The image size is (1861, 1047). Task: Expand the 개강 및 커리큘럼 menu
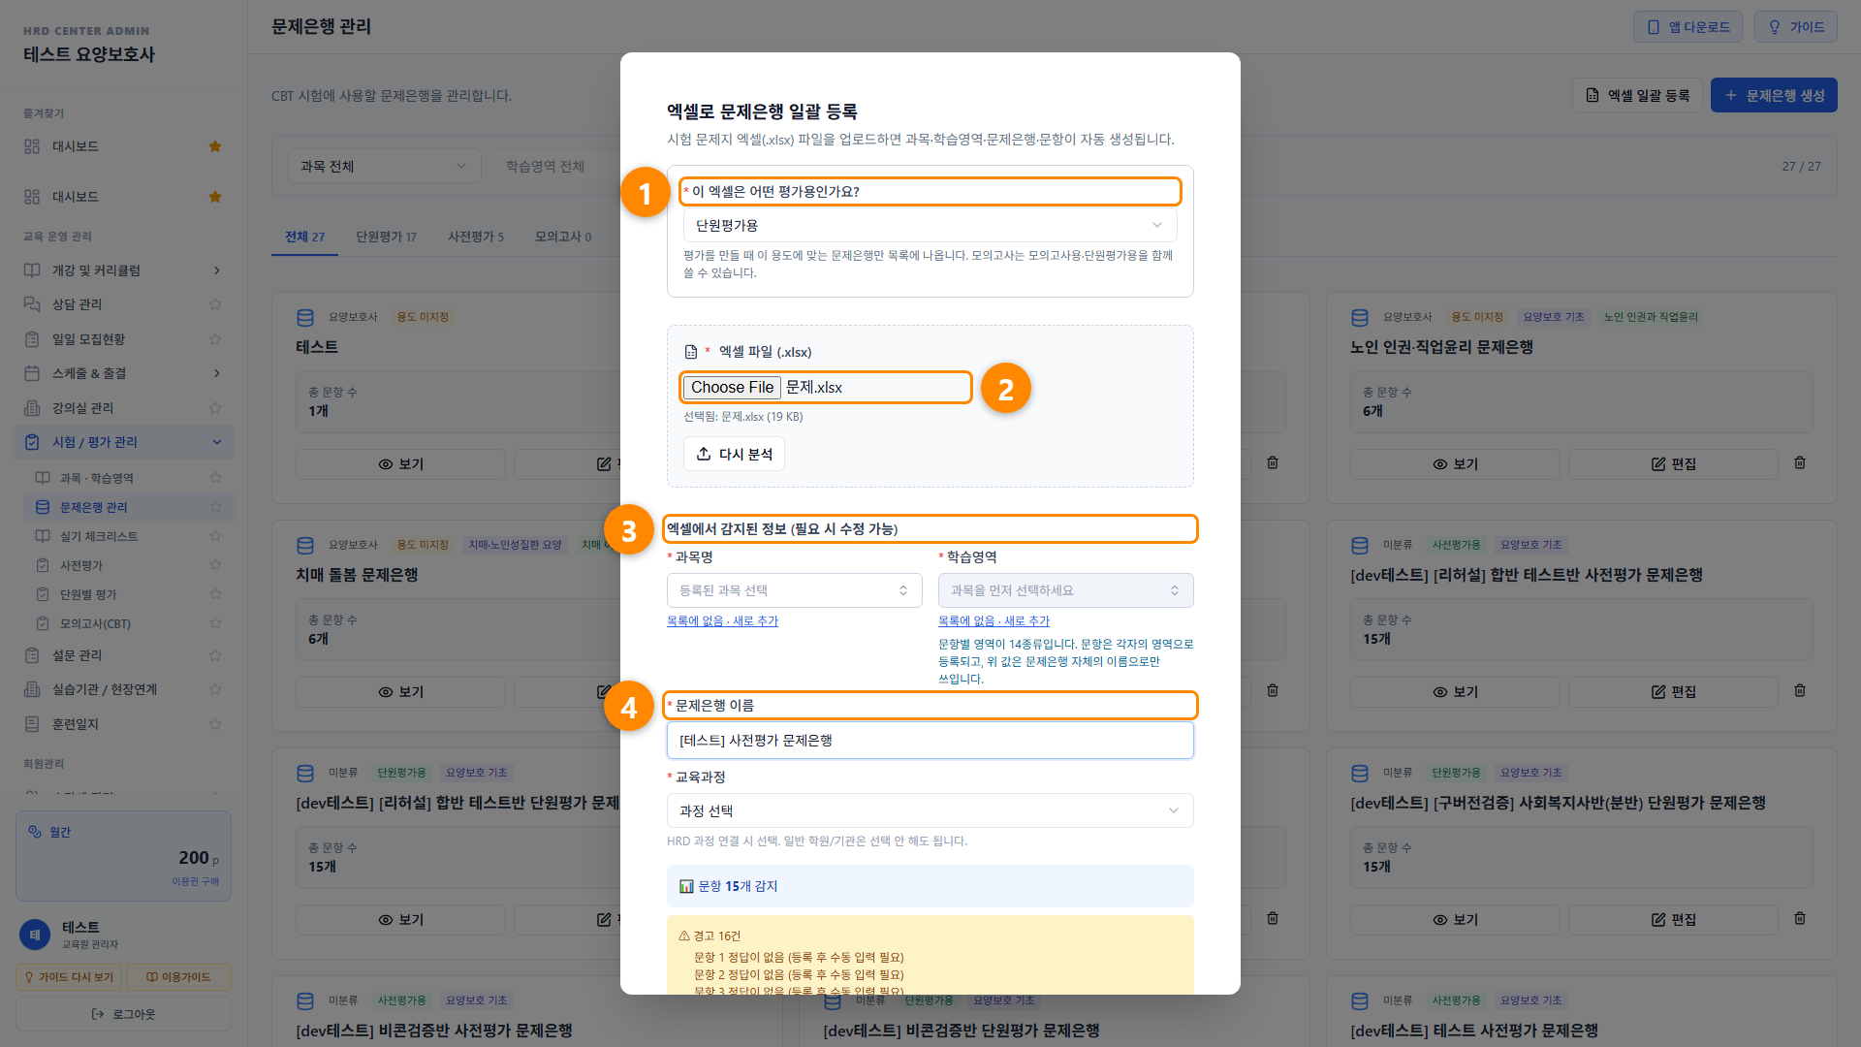pos(123,270)
